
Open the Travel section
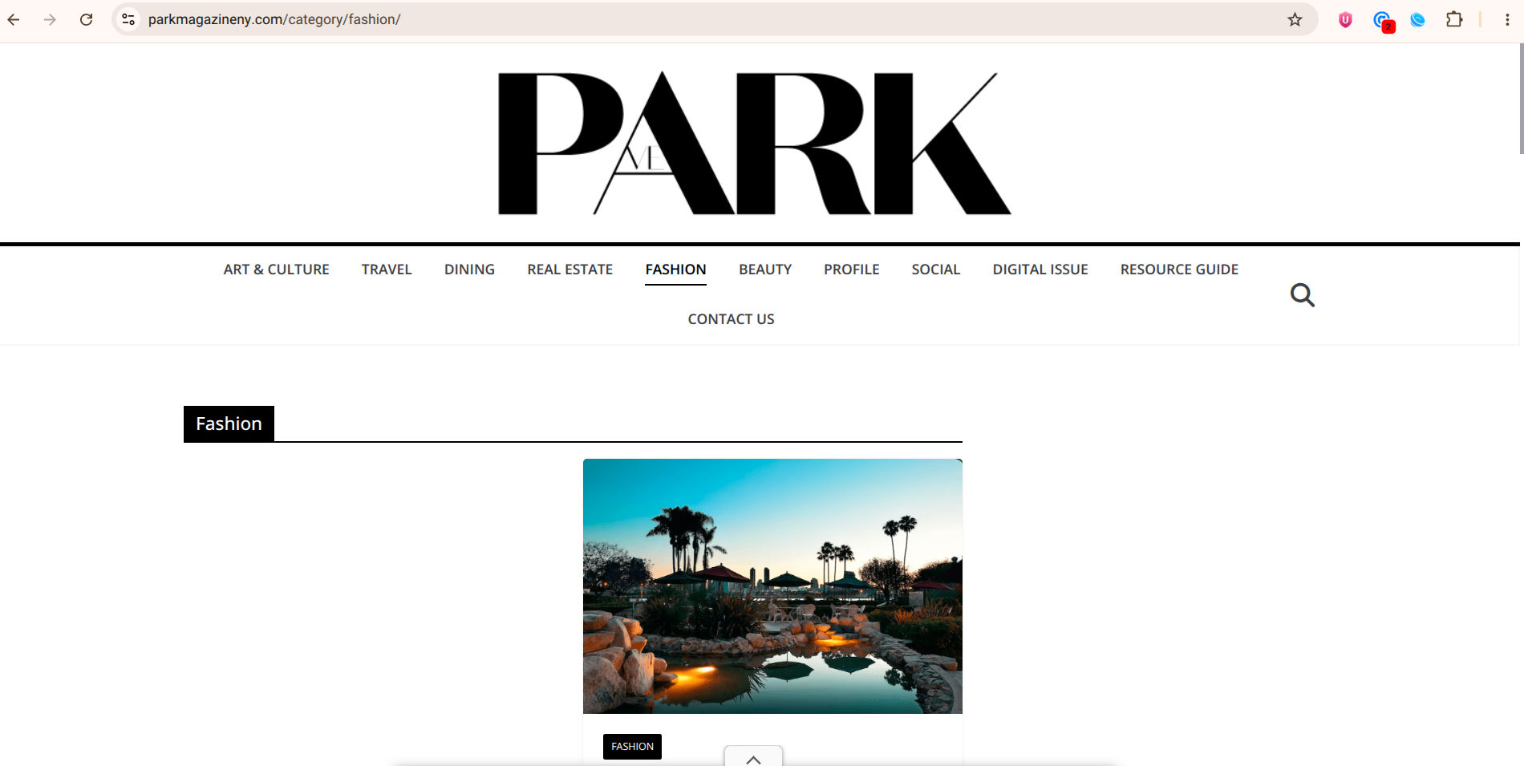[387, 270]
